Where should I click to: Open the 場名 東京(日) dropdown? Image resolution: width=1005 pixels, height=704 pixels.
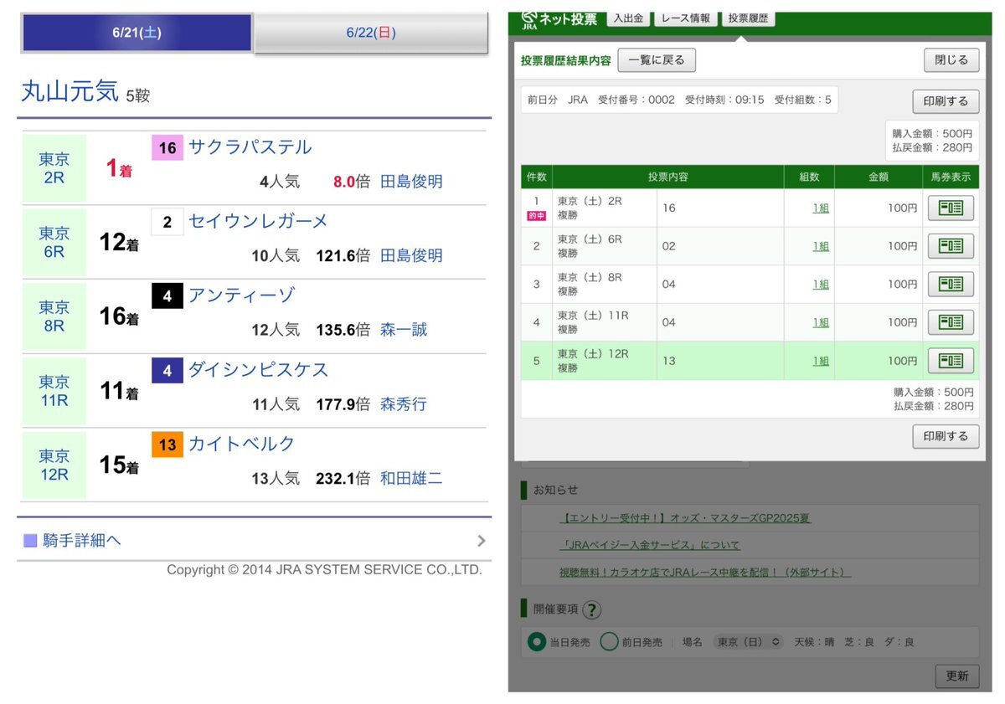pos(748,642)
